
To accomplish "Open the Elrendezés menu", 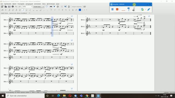I will coord(37,4).
